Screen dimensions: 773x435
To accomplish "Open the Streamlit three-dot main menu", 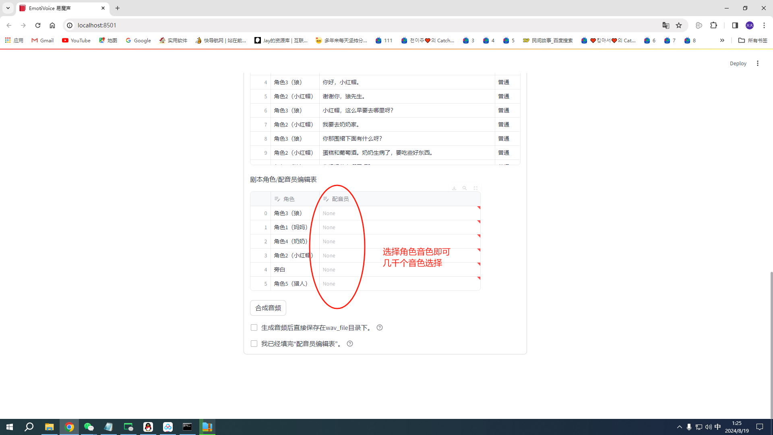I will click(x=758, y=63).
